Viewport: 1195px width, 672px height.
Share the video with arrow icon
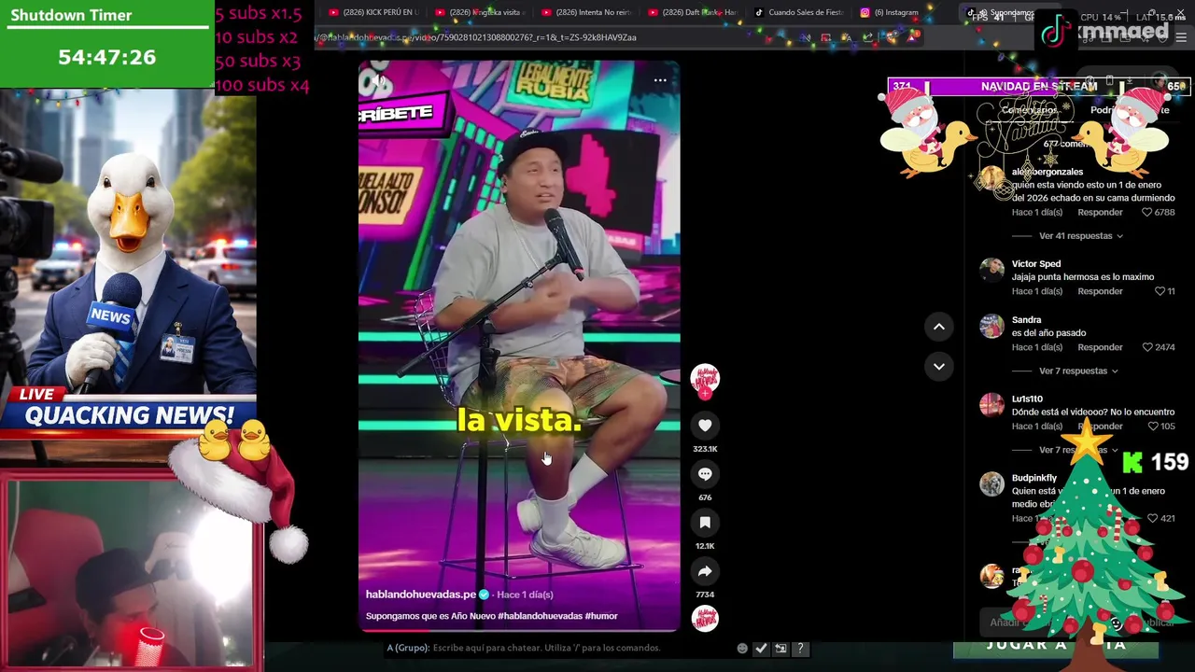point(705,571)
